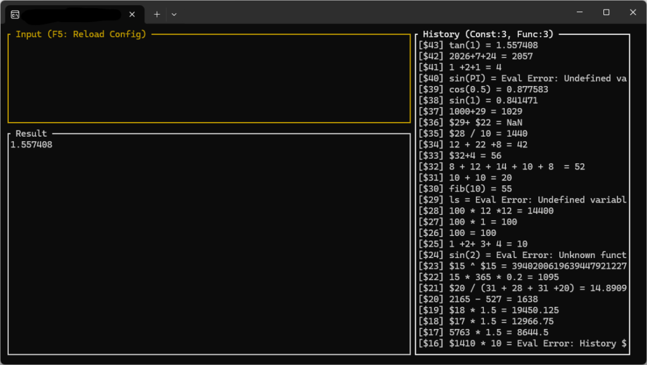This screenshot has height=365, width=647.
Task: Click history entry $40 sin(PI) error
Action: tap(523, 78)
